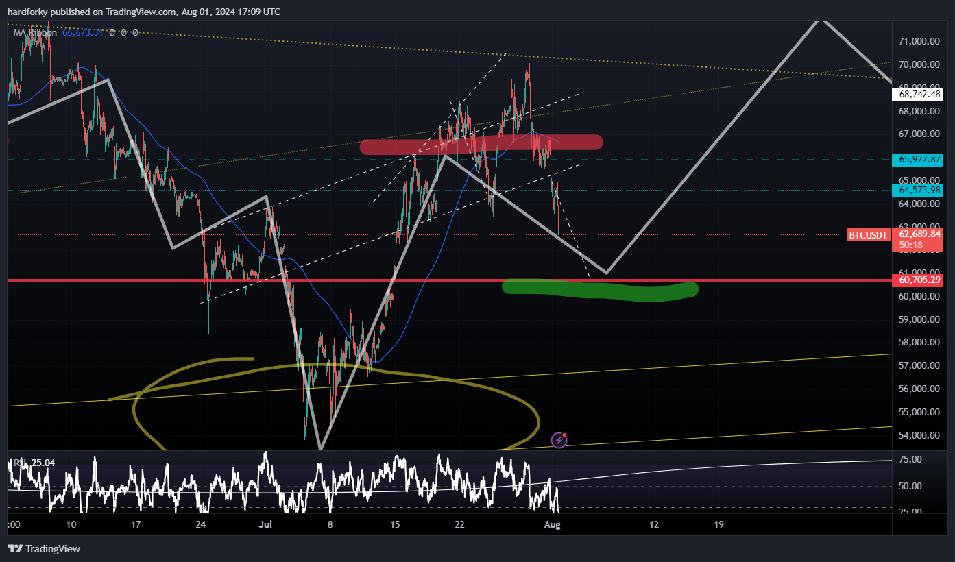The height and width of the screenshot is (562, 955).
Task: Click the current price label 62,689.84
Action: click(x=919, y=234)
